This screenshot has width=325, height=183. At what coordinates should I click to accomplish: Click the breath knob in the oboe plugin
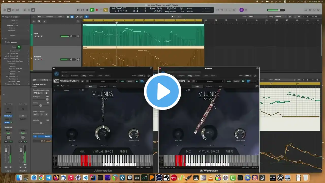click(103, 133)
